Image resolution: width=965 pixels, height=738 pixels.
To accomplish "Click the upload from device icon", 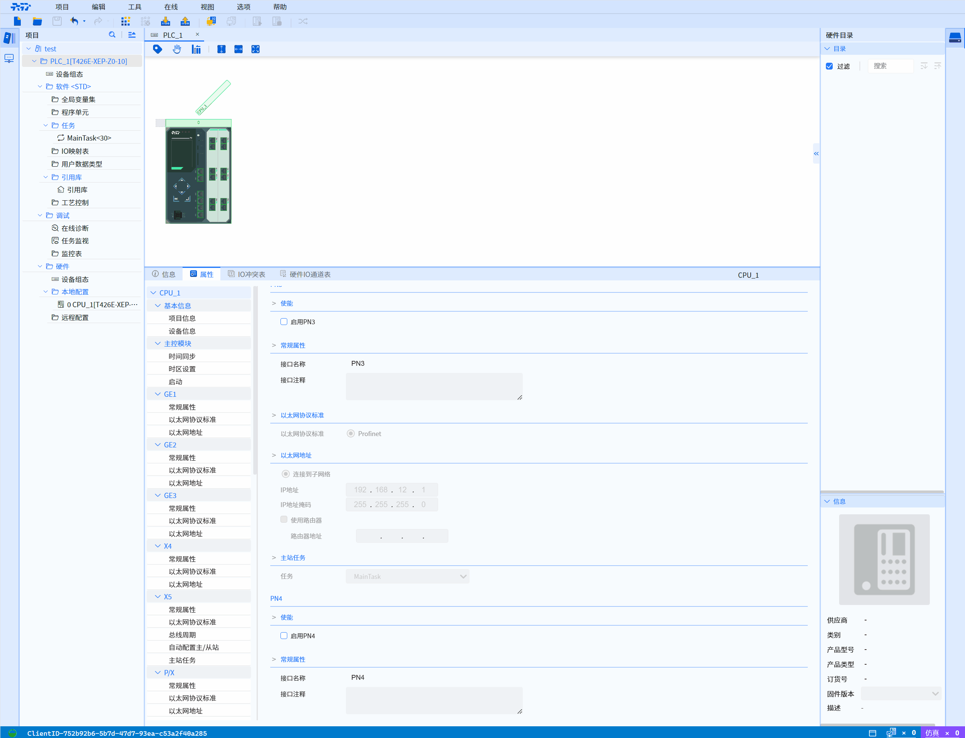I will point(185,21).
